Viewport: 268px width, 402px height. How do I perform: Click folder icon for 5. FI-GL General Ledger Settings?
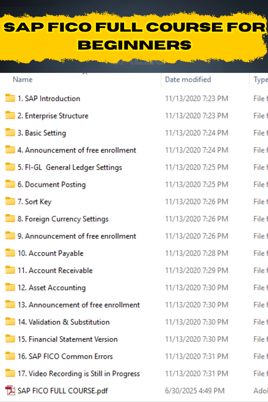click(10, 167)
